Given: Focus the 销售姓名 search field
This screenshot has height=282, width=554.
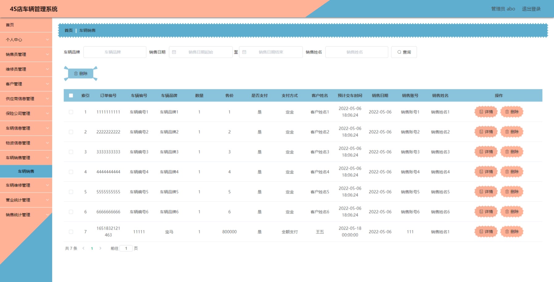Looking at the screenshot, I should (x=357, y=52).
